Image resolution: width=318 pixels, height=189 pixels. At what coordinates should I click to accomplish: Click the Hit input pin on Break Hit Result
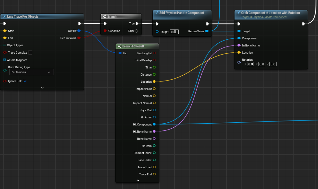point(120,53)
